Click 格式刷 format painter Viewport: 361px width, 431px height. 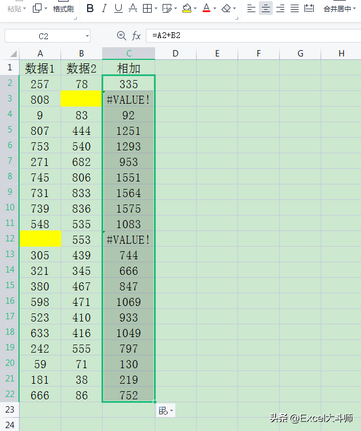coord(63,9)
